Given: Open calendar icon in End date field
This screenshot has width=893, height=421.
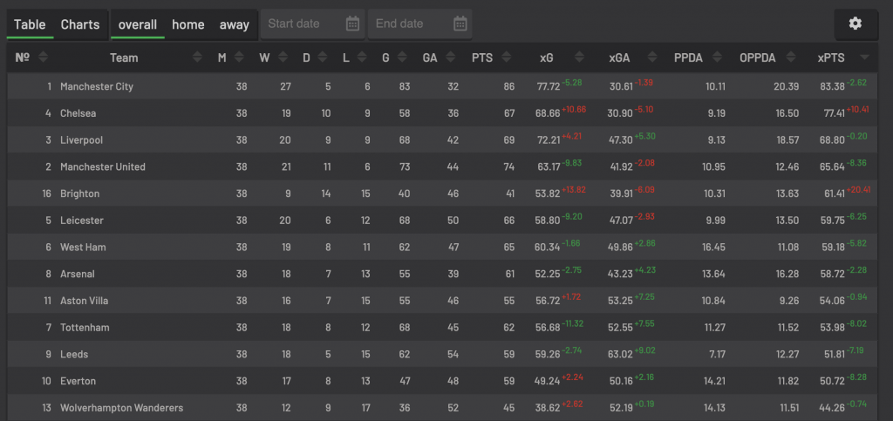Looking at the screenshot, I should point(460,24).
